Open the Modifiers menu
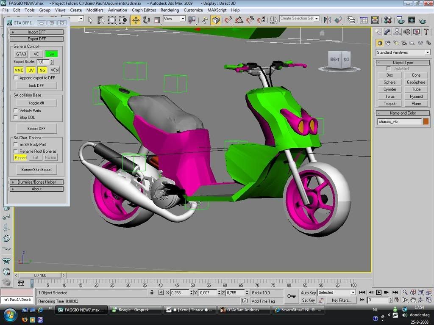434x325 pixels. tap(95, 10)
